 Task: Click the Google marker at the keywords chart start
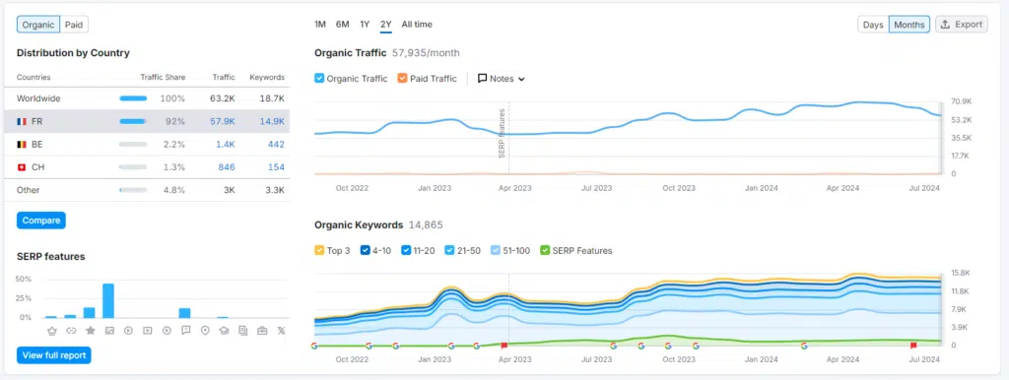click(314, 346)
